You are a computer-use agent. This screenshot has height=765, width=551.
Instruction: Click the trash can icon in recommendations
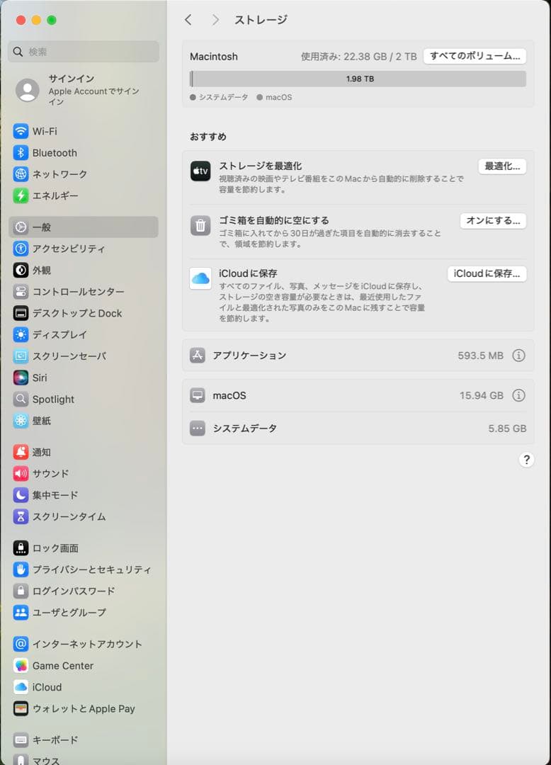click(x=200, y=226)
